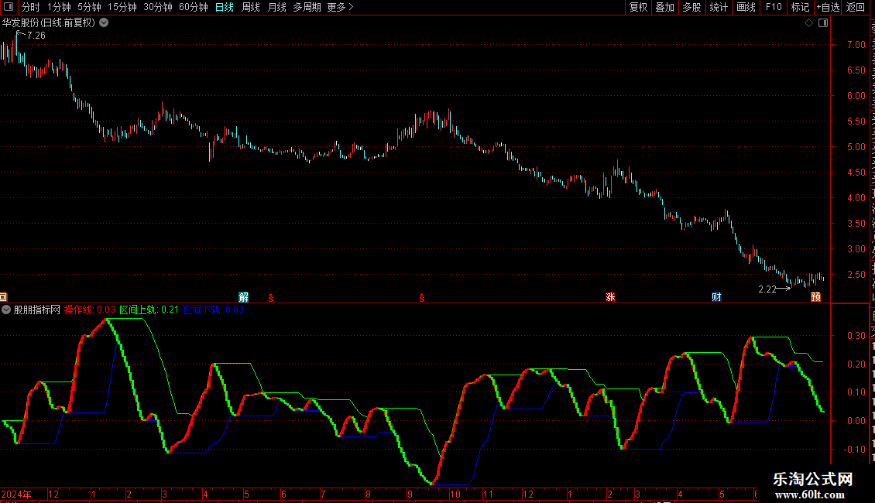The height and width of the screenshot is (503, 875).
Task: Click the 标记 mark button
Action: (800, 7)
